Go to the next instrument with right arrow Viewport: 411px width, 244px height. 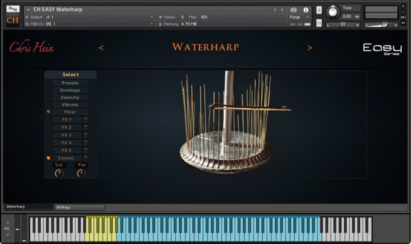click(310, 48)
